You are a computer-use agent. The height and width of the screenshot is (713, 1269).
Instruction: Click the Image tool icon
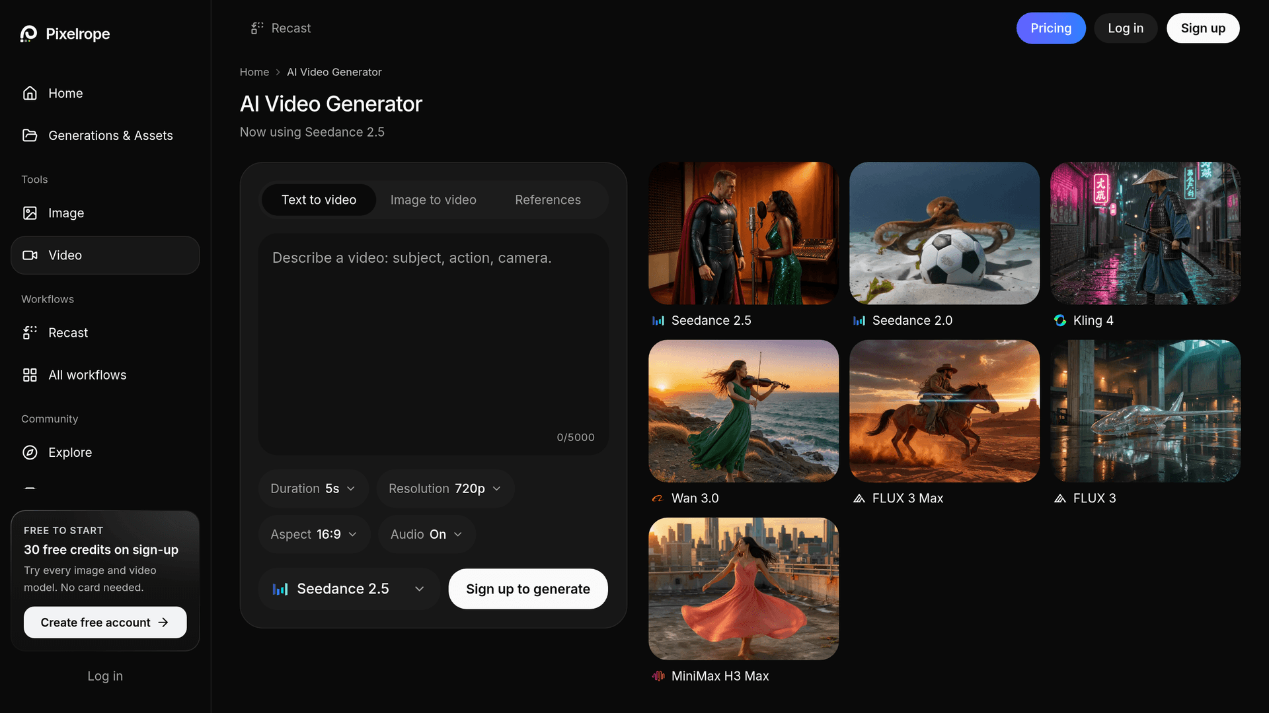[x=30, y=213]
